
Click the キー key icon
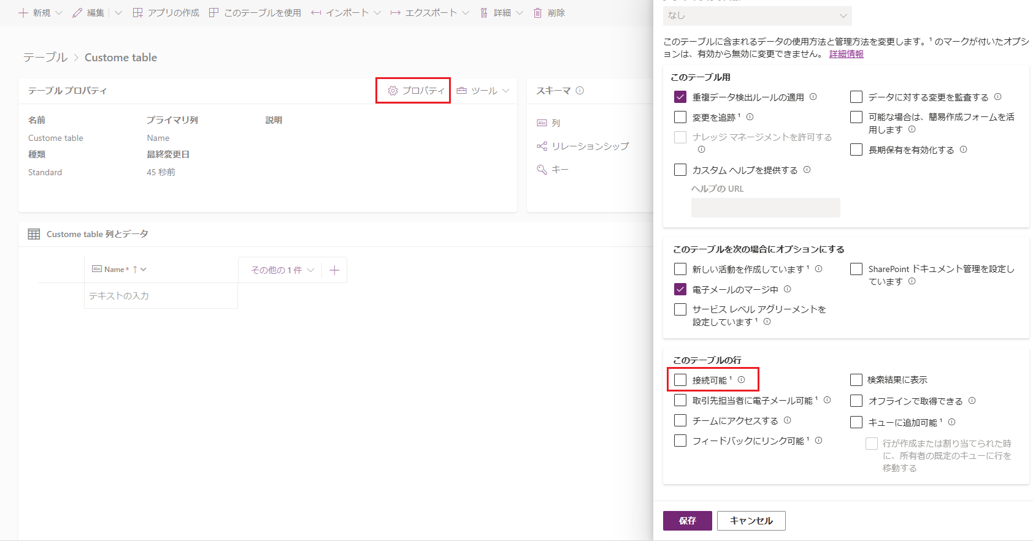[542, 170]
